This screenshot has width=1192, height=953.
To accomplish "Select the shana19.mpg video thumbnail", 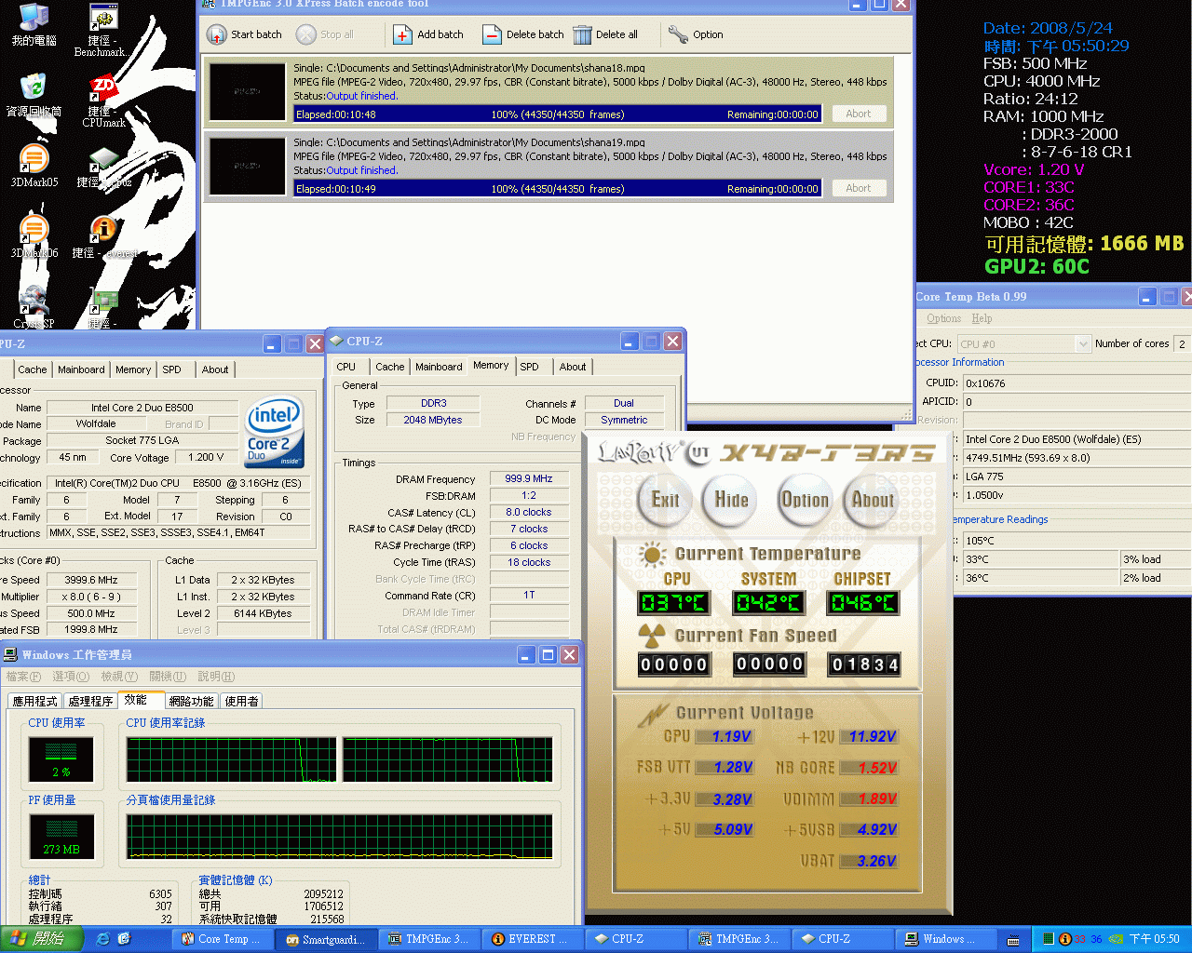I will (x=247, y=167).
